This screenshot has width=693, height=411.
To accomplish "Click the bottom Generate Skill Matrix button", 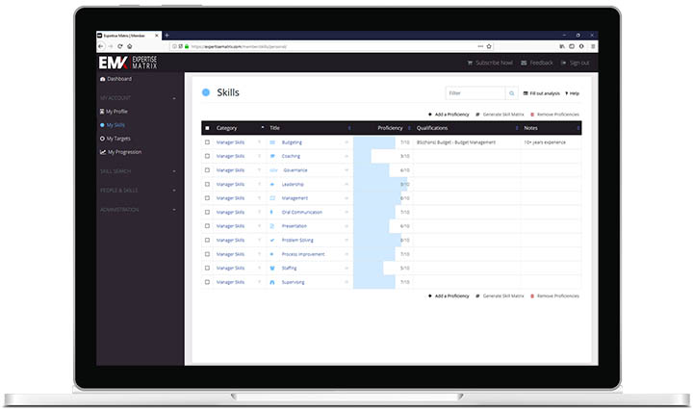I will 500,296.
